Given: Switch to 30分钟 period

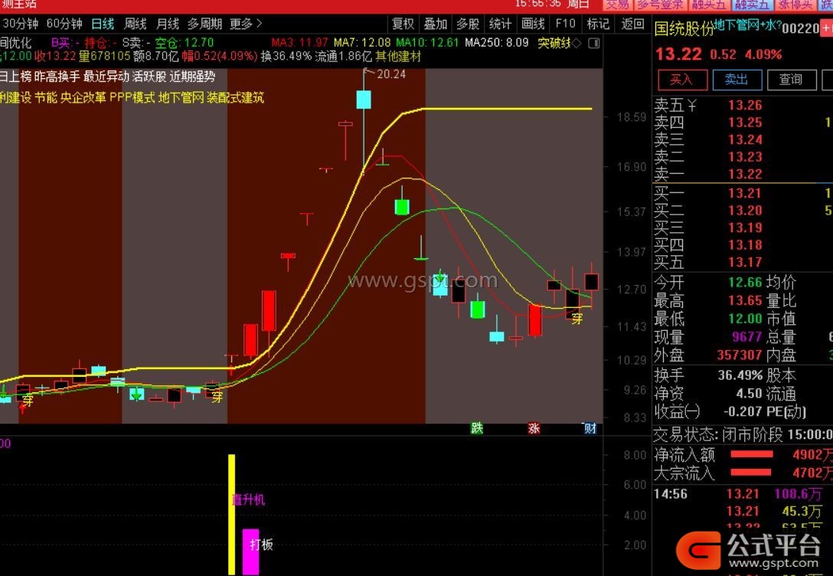Looking at the screenshot, I should (20, 24).
